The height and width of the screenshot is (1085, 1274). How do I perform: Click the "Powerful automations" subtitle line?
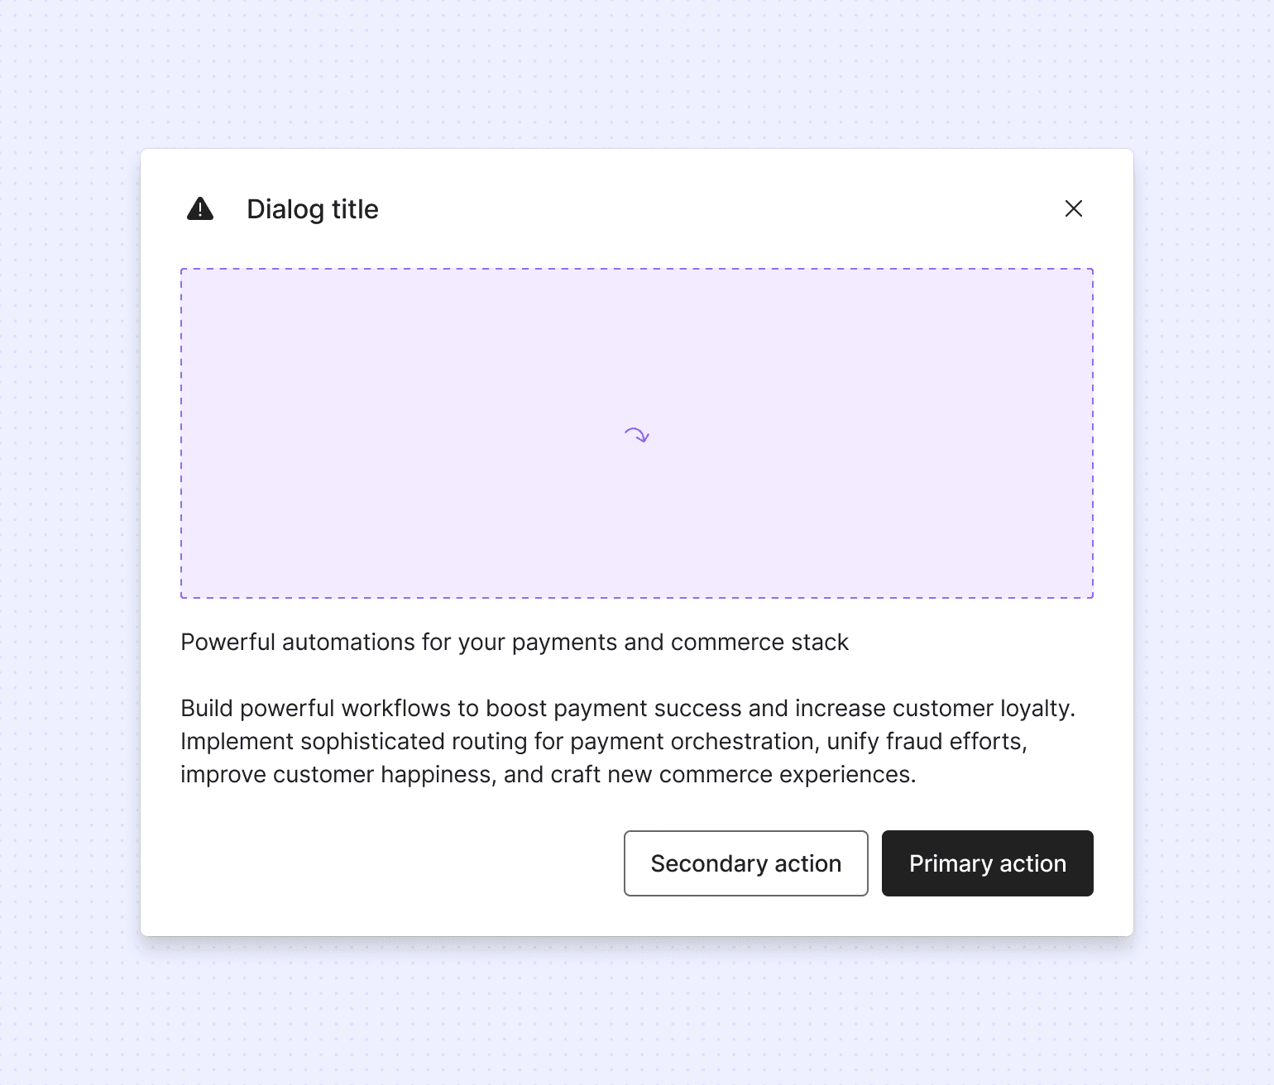pyautogui.click(x=515, y=643)
